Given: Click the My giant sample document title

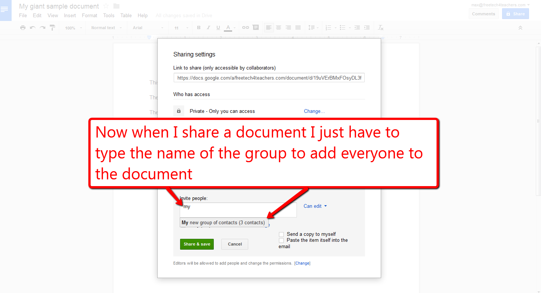Looking at the screenshot, I should pyautogui.click(x=59, y=6).
